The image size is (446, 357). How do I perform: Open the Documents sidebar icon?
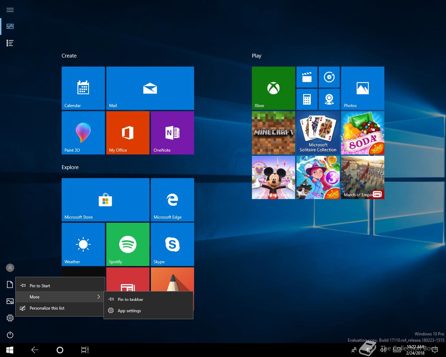(10, 284)
